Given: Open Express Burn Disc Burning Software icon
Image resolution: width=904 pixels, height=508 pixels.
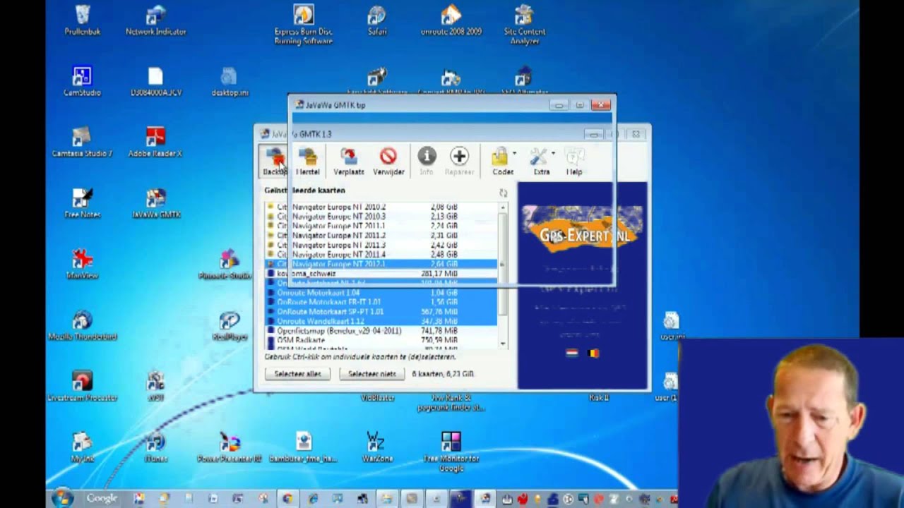Looking at the screenshot, I should [304, 25].
